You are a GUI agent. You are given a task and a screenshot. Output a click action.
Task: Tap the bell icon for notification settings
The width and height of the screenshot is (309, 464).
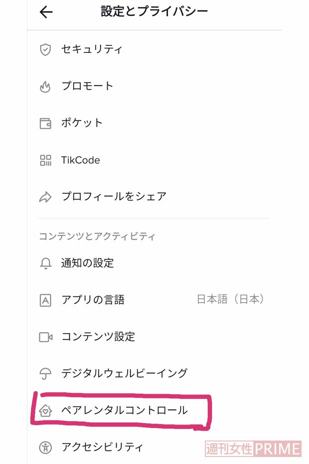[x=45, y=263]
